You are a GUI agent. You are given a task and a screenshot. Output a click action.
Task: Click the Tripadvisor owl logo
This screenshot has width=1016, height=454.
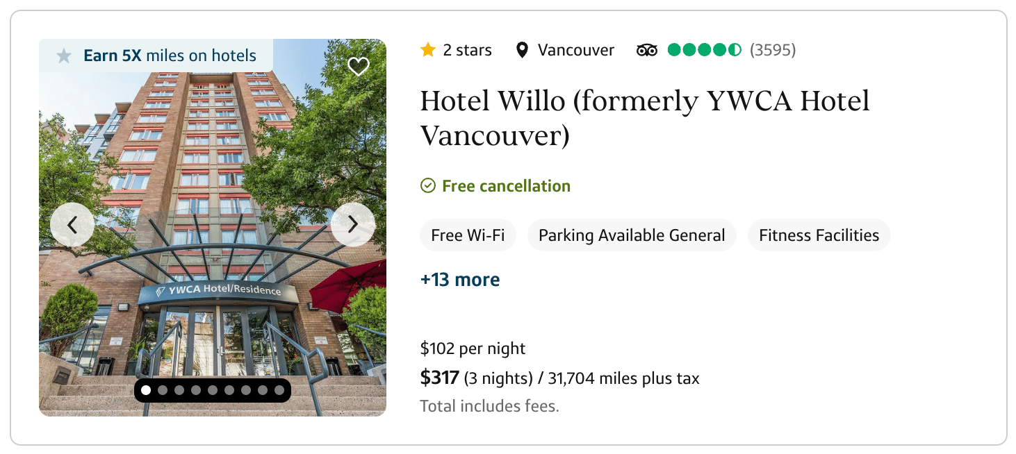(647, 50)
